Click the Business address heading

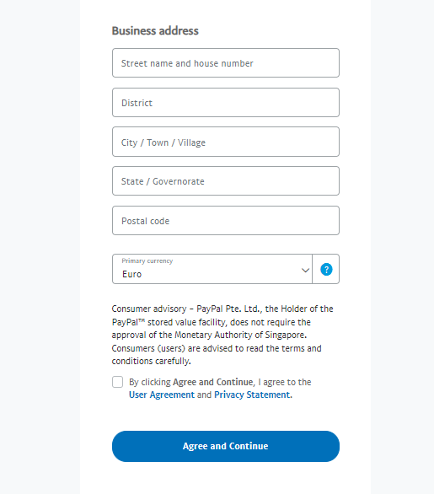155,31
